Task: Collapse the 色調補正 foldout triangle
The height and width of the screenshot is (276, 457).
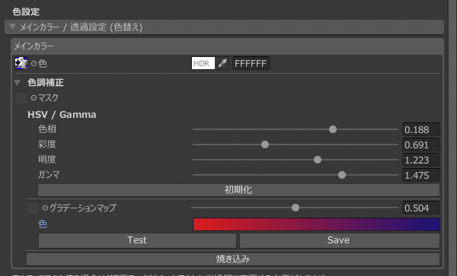Action: [x=18, y=83]
